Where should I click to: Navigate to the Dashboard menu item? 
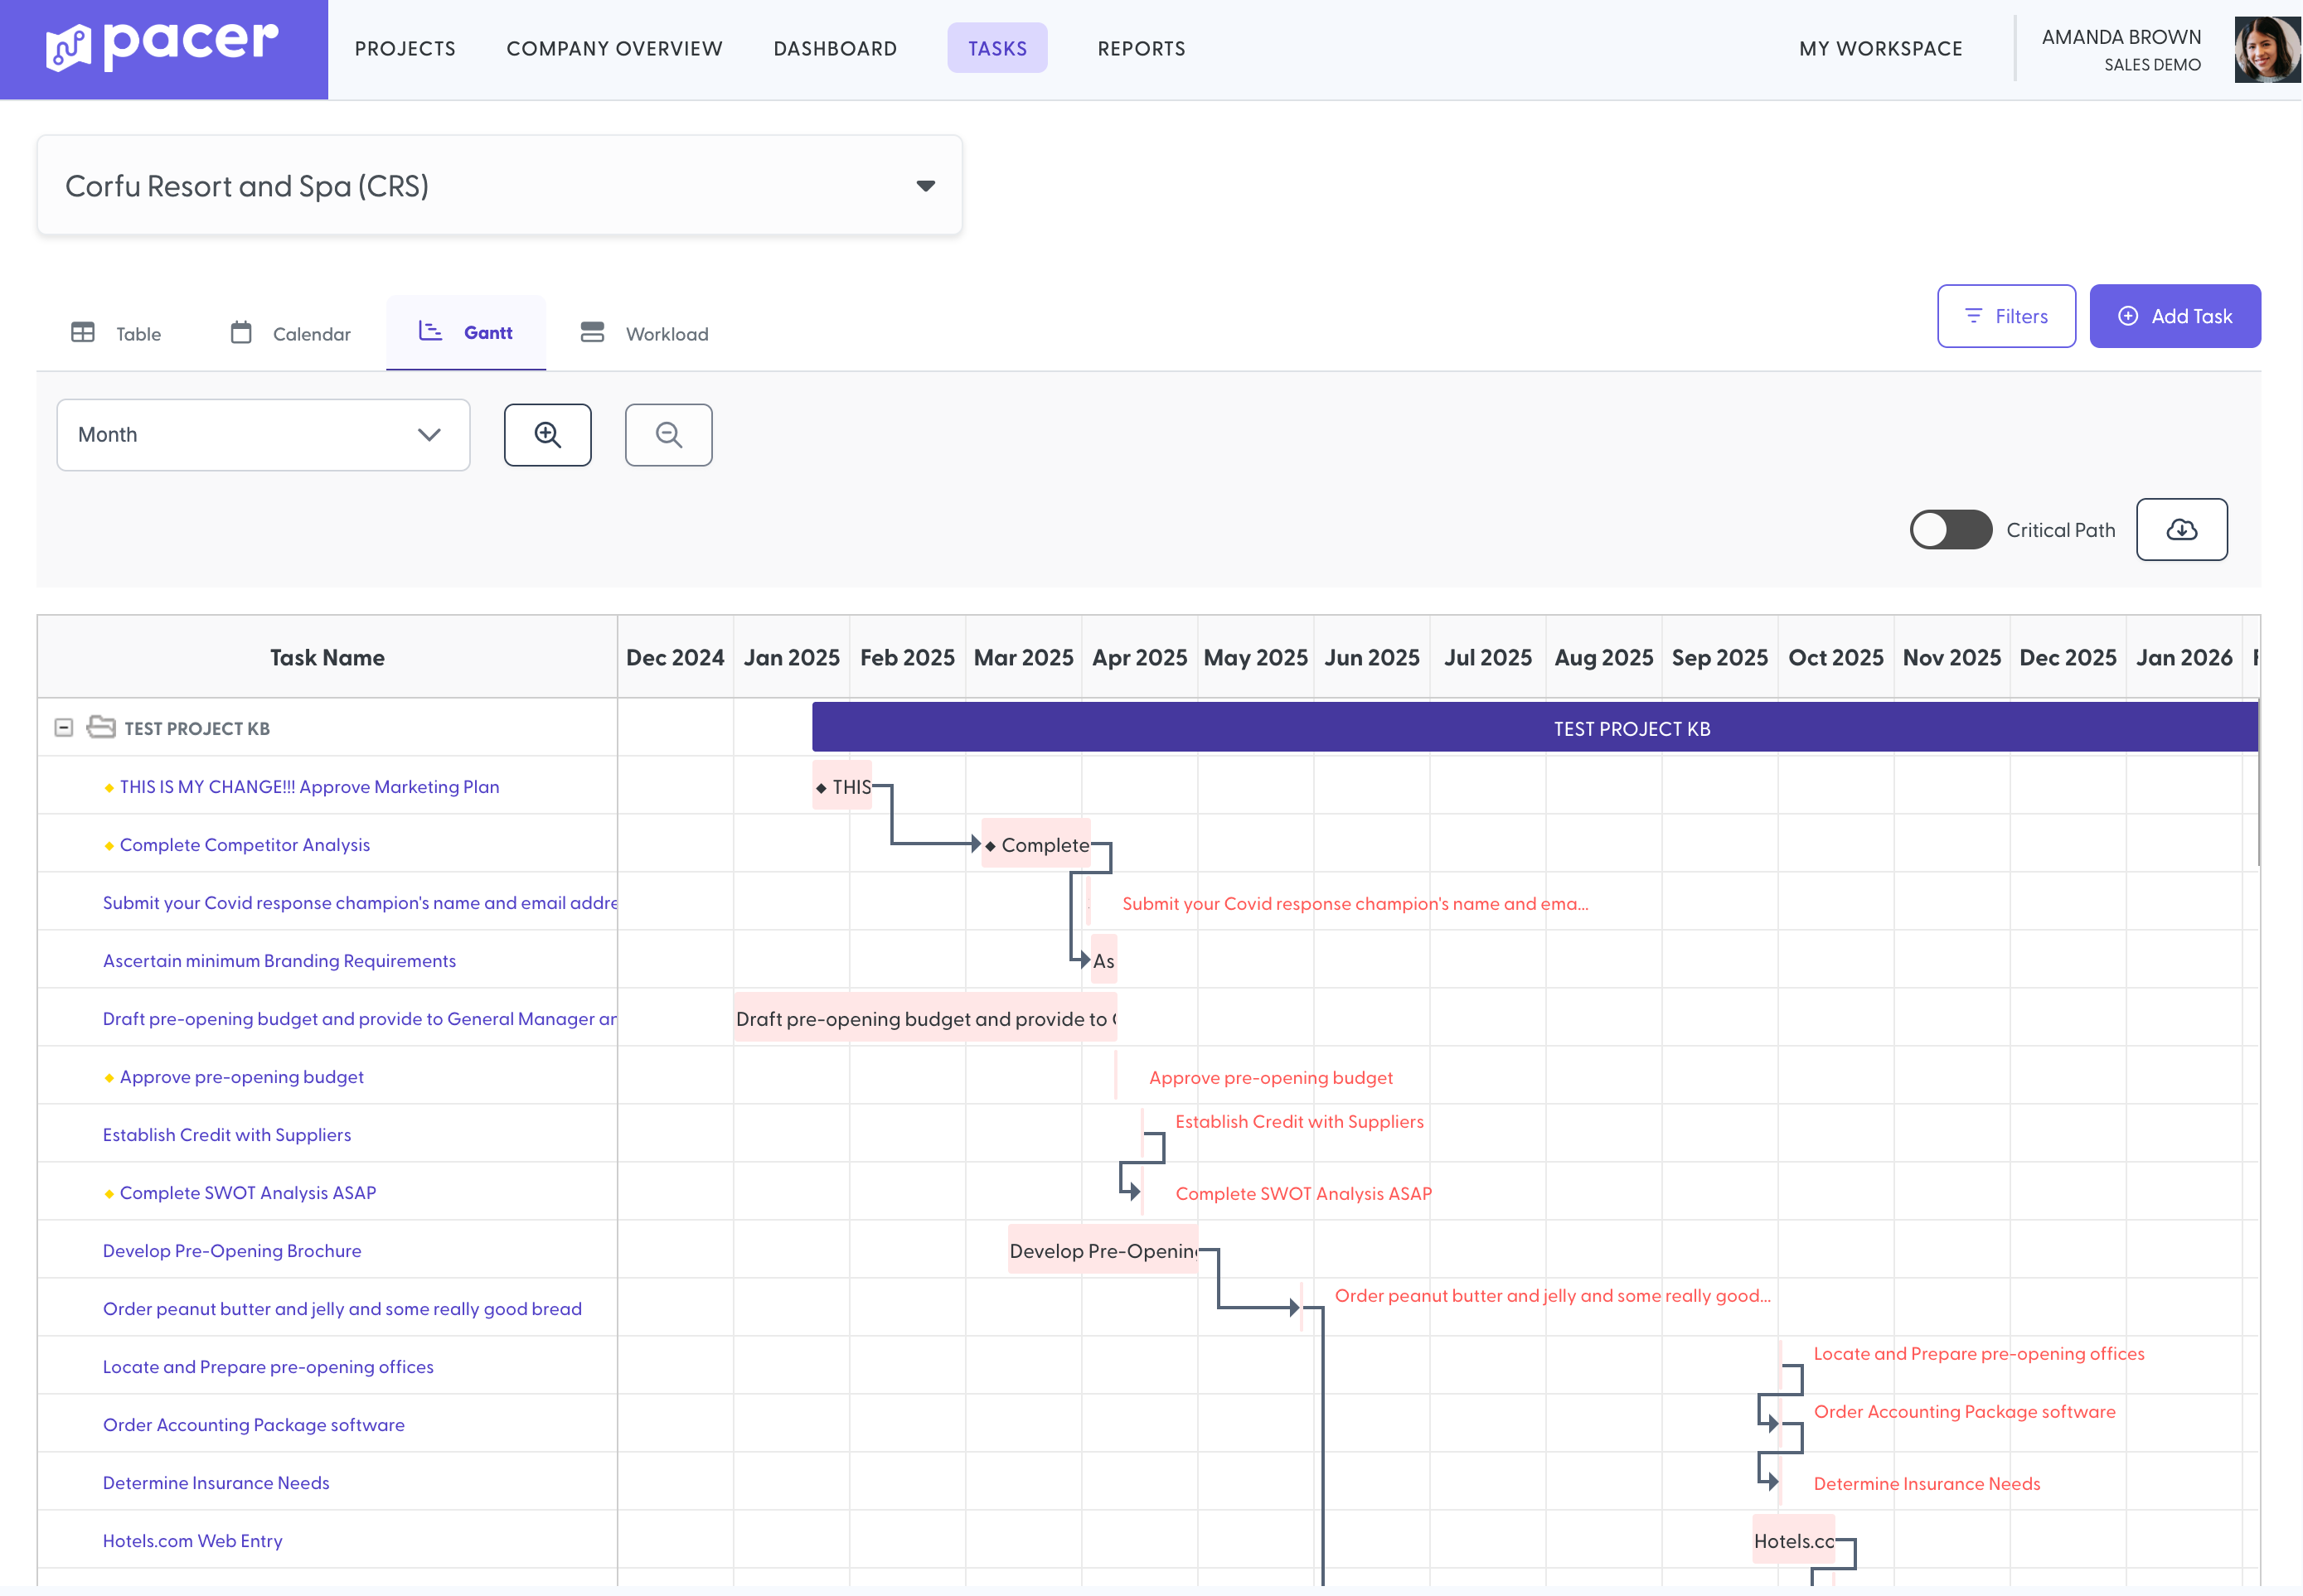(834, 48)
